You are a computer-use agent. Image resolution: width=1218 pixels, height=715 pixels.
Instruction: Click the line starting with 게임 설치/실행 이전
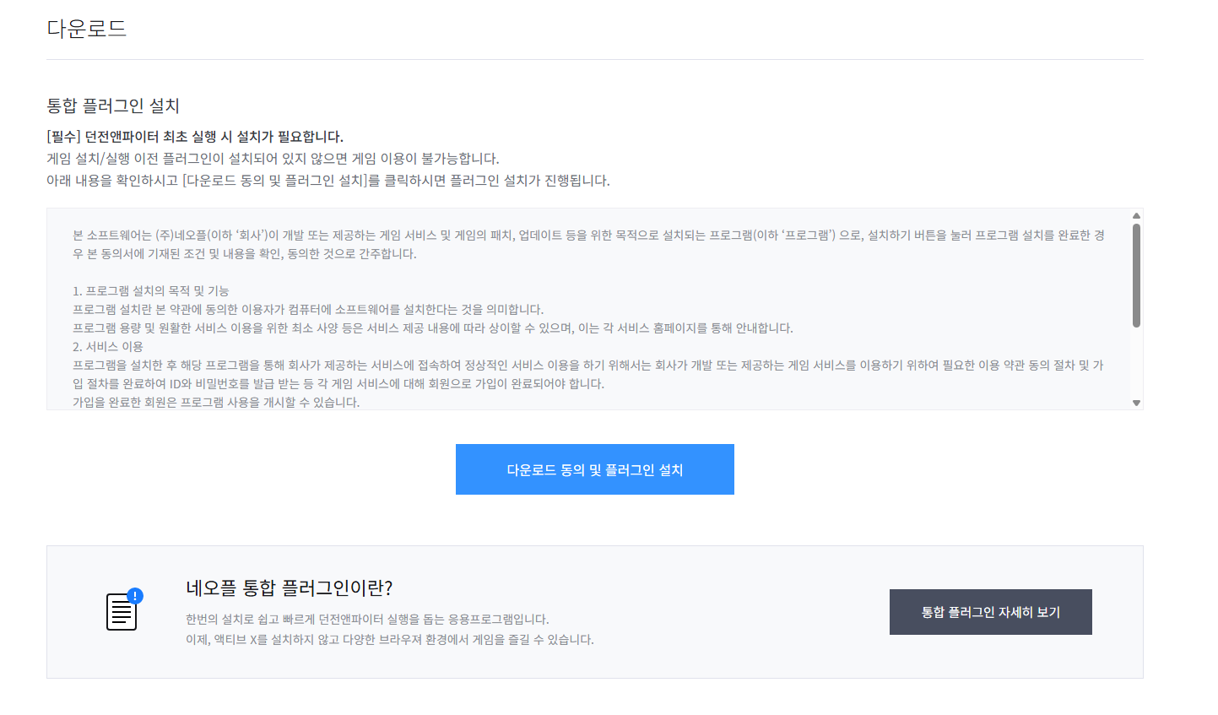pos(273,159)
